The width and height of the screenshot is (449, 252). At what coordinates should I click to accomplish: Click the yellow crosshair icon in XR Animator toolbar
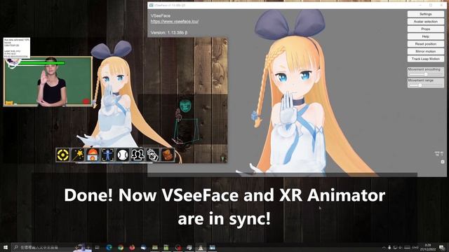click(63, 155)
